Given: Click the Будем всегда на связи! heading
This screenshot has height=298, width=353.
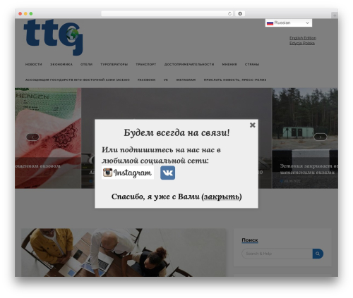Looking at the screenshot, I should (x=176, y=132).
